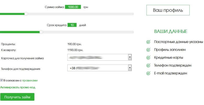This screenshot has width=204, height=105.
Task: Click checkmark icon beside Кредитные карты
Action: 148,57
